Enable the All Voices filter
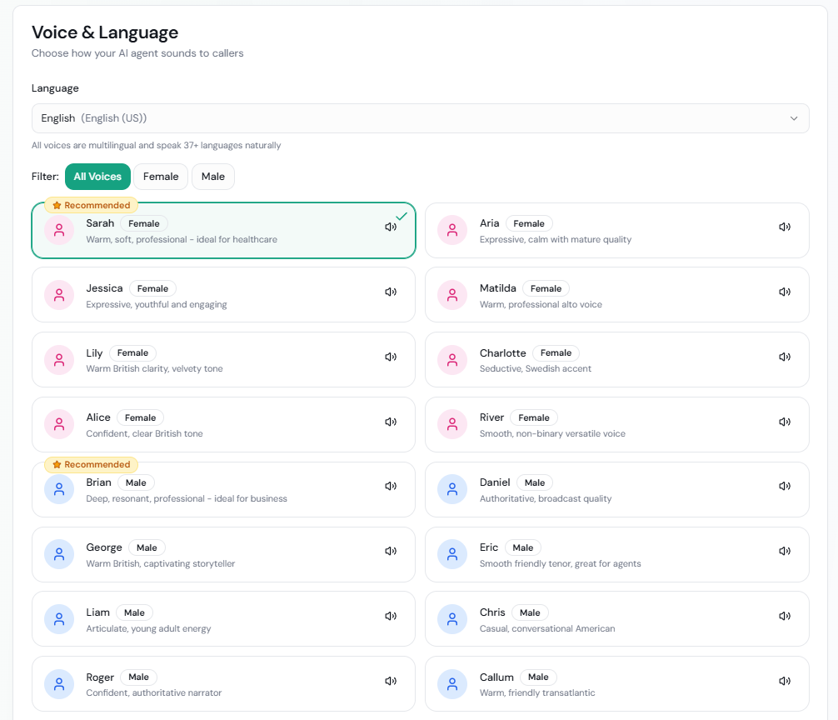The width and height of the screenshot is (838, 720). point(97,176)
